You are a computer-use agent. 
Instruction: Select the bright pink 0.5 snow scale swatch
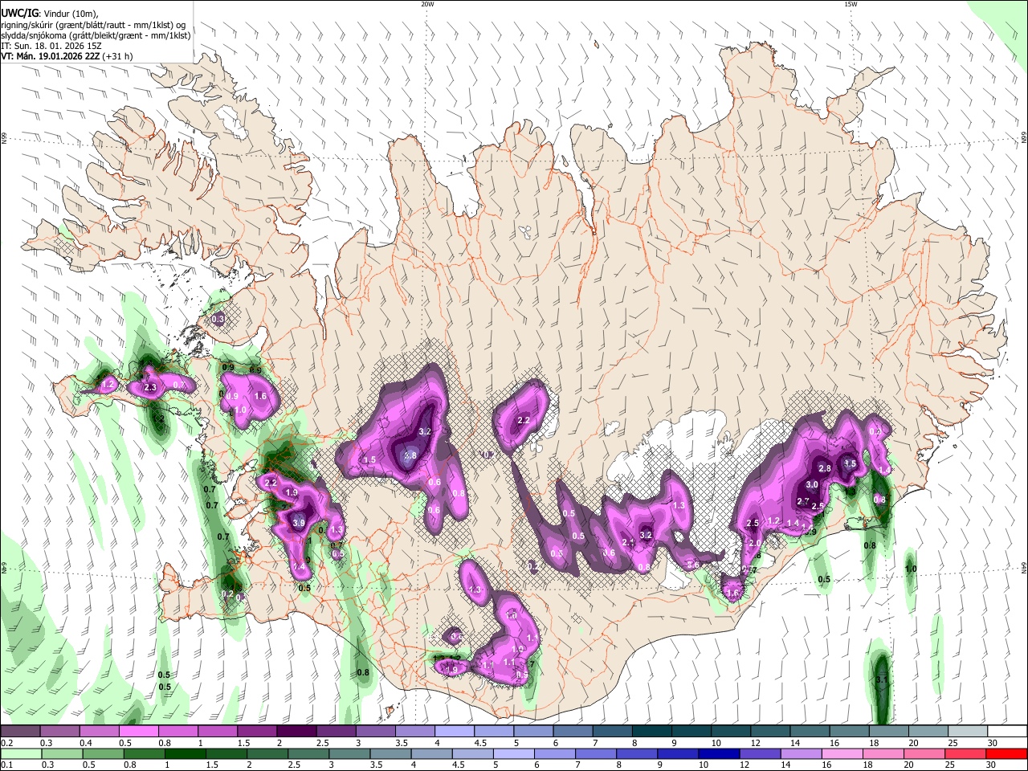coord(138,731)
